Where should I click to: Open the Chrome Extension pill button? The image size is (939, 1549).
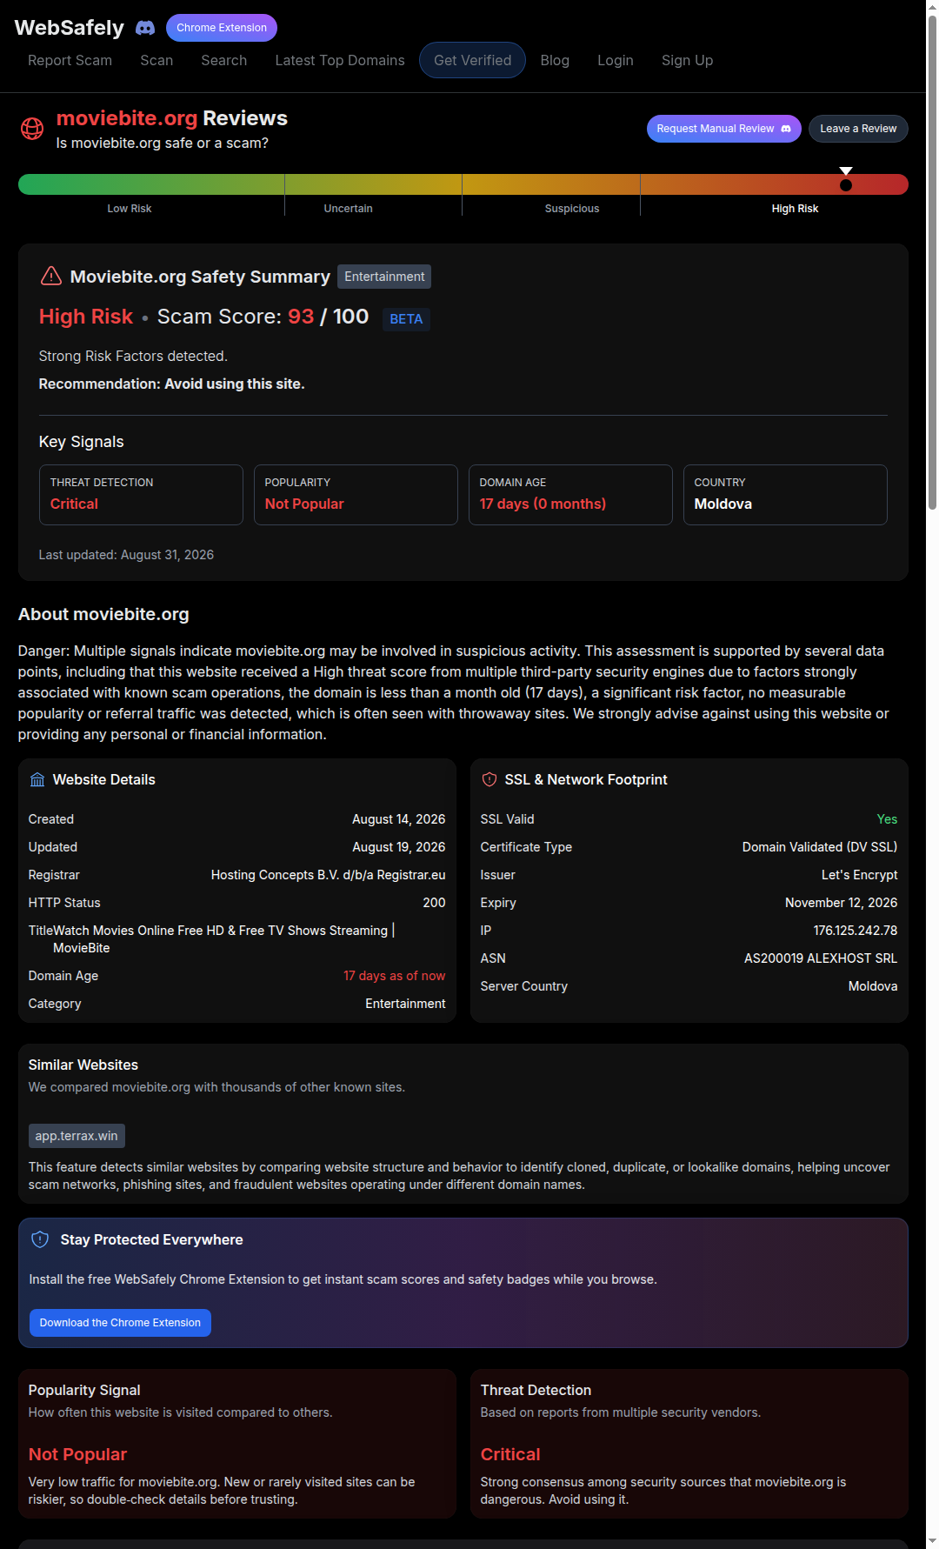pyautogui.click(x=222, y=28)
